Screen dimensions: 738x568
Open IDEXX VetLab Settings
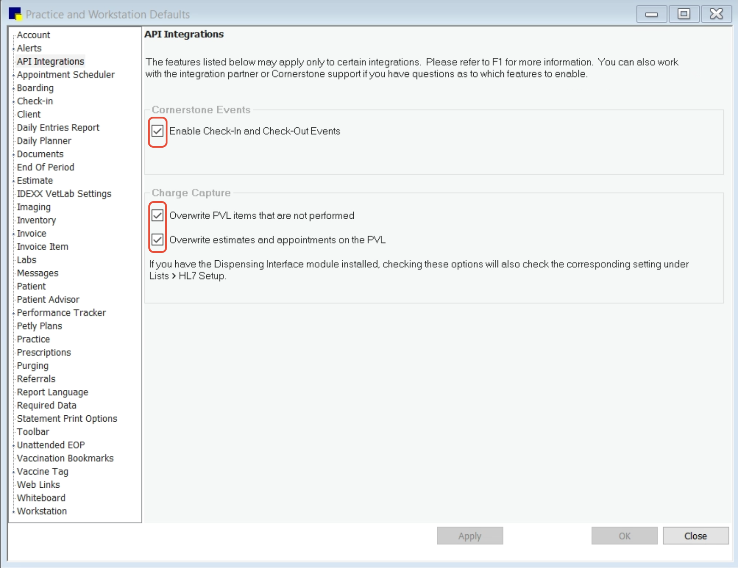(x=64, y=194)
